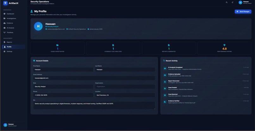Click the Role field showing Security Analyst
Screen dimensions: 255x131
[x=63, y=87]
